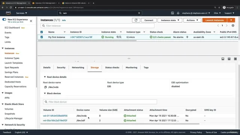Click Instances info link
This screenshot has height=135, width=240.
pyautogui.click(x=64, y=20)
